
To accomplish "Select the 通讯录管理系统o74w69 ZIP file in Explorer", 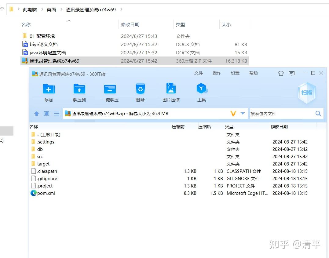I will 134,61.
